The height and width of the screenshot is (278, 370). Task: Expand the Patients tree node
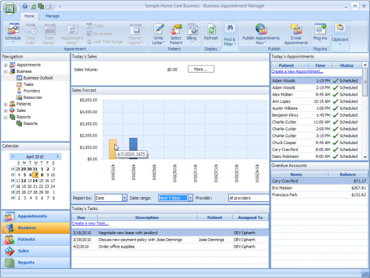click(x=5, y=104)
